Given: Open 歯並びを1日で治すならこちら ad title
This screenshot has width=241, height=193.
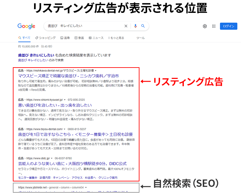Looking at the screenshot, I should 75,134.
